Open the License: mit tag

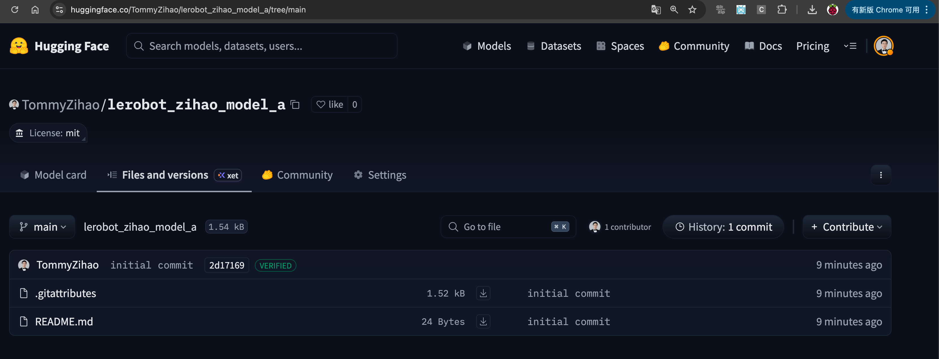(48, 133)
